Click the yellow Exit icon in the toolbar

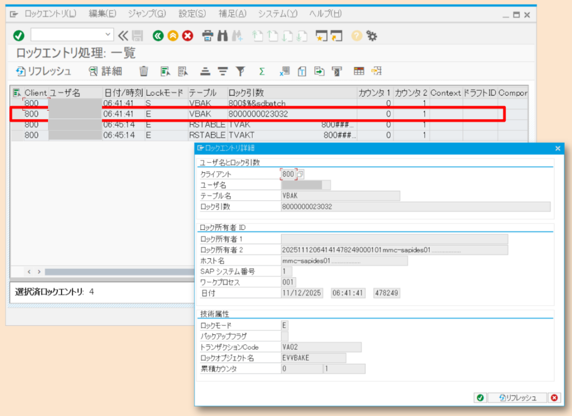pyautogui.click(x=173, y=35)
